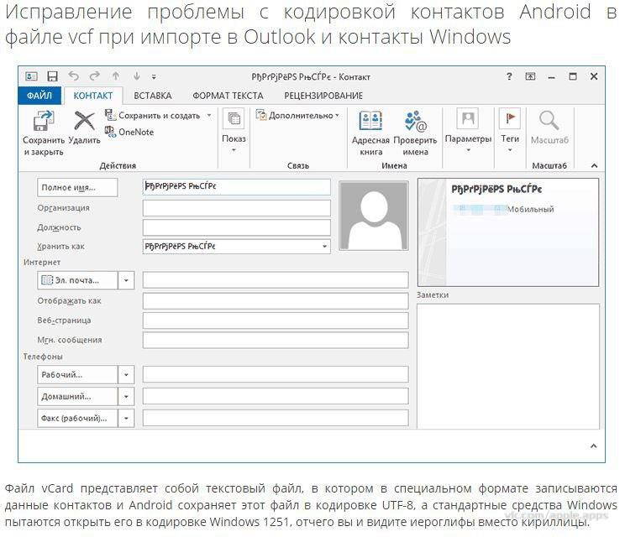
Task: Go to previous item with up arrow
Action: [116, 76]
